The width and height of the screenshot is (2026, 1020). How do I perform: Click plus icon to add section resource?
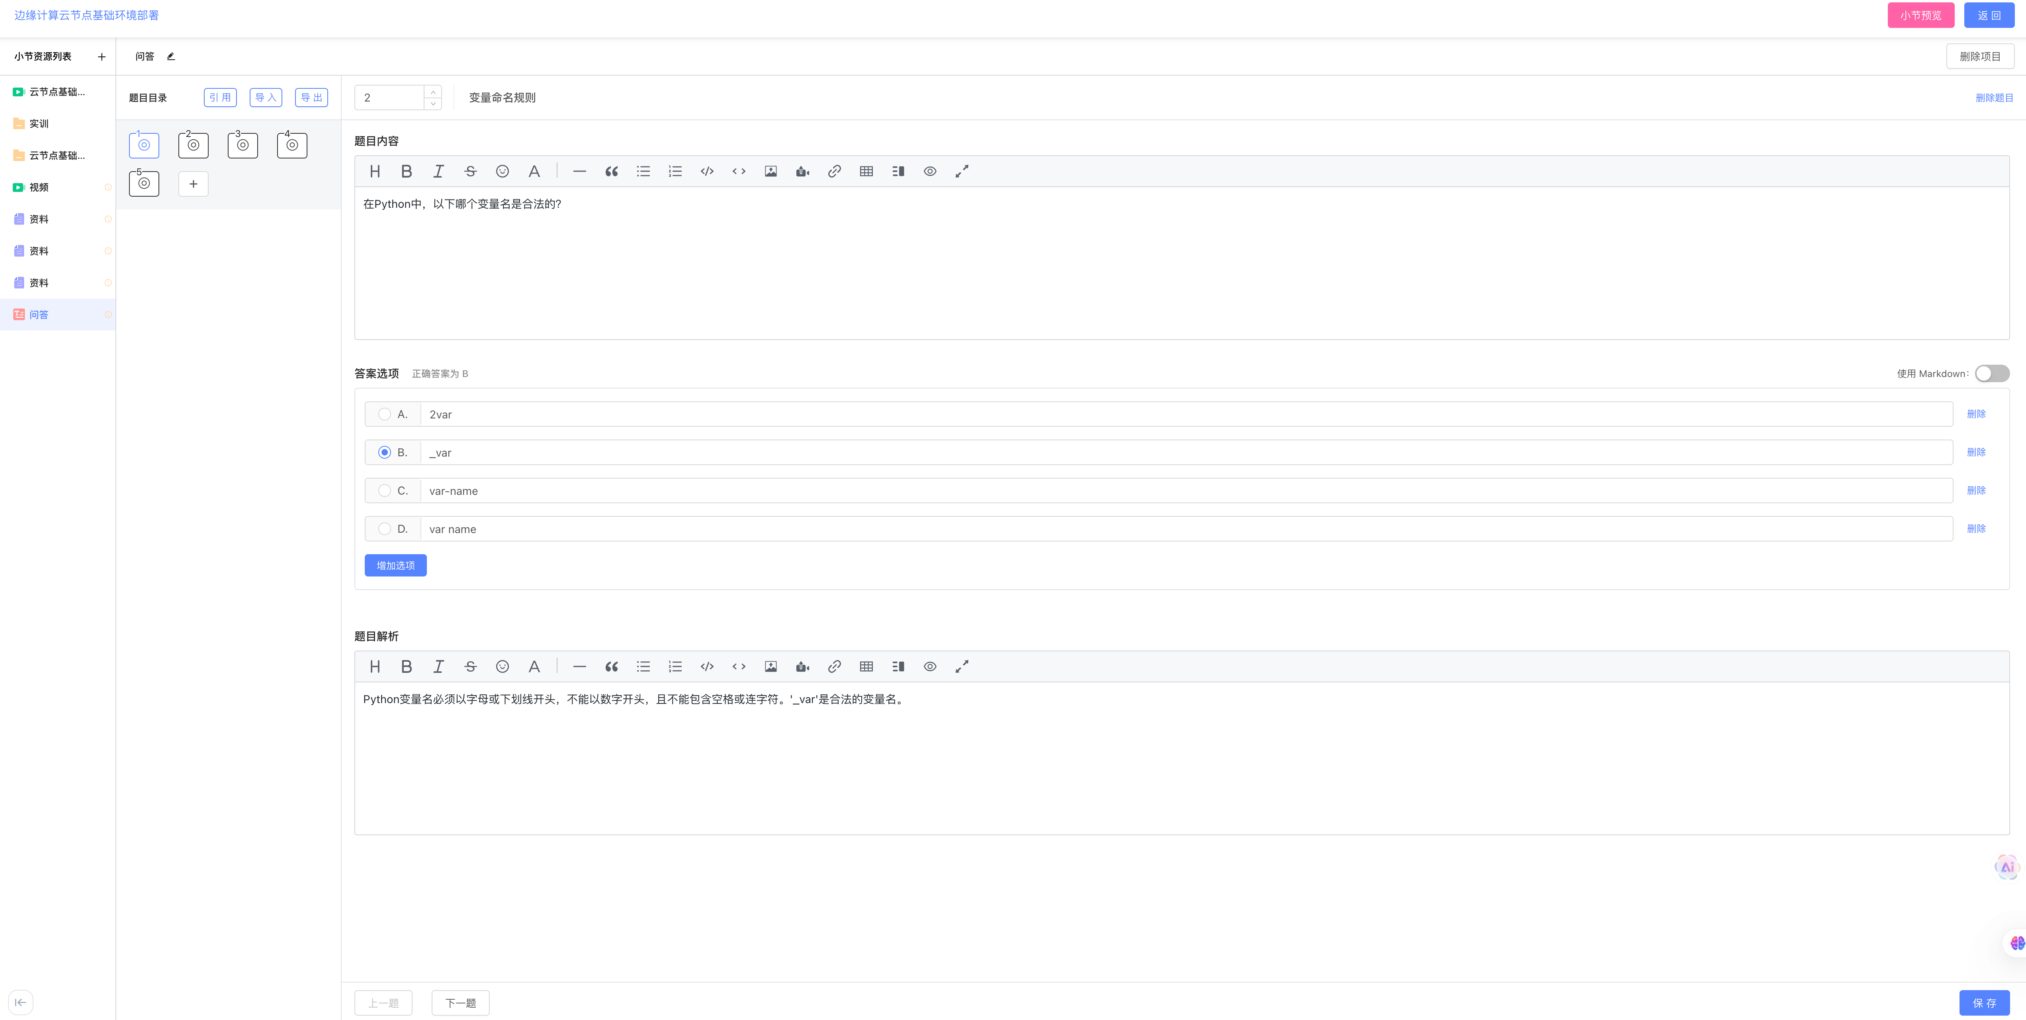pyautogui.click(x=102, y=57)
